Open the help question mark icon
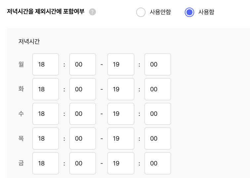Screen dimensions: 250x178 click(x=93, y=12)
